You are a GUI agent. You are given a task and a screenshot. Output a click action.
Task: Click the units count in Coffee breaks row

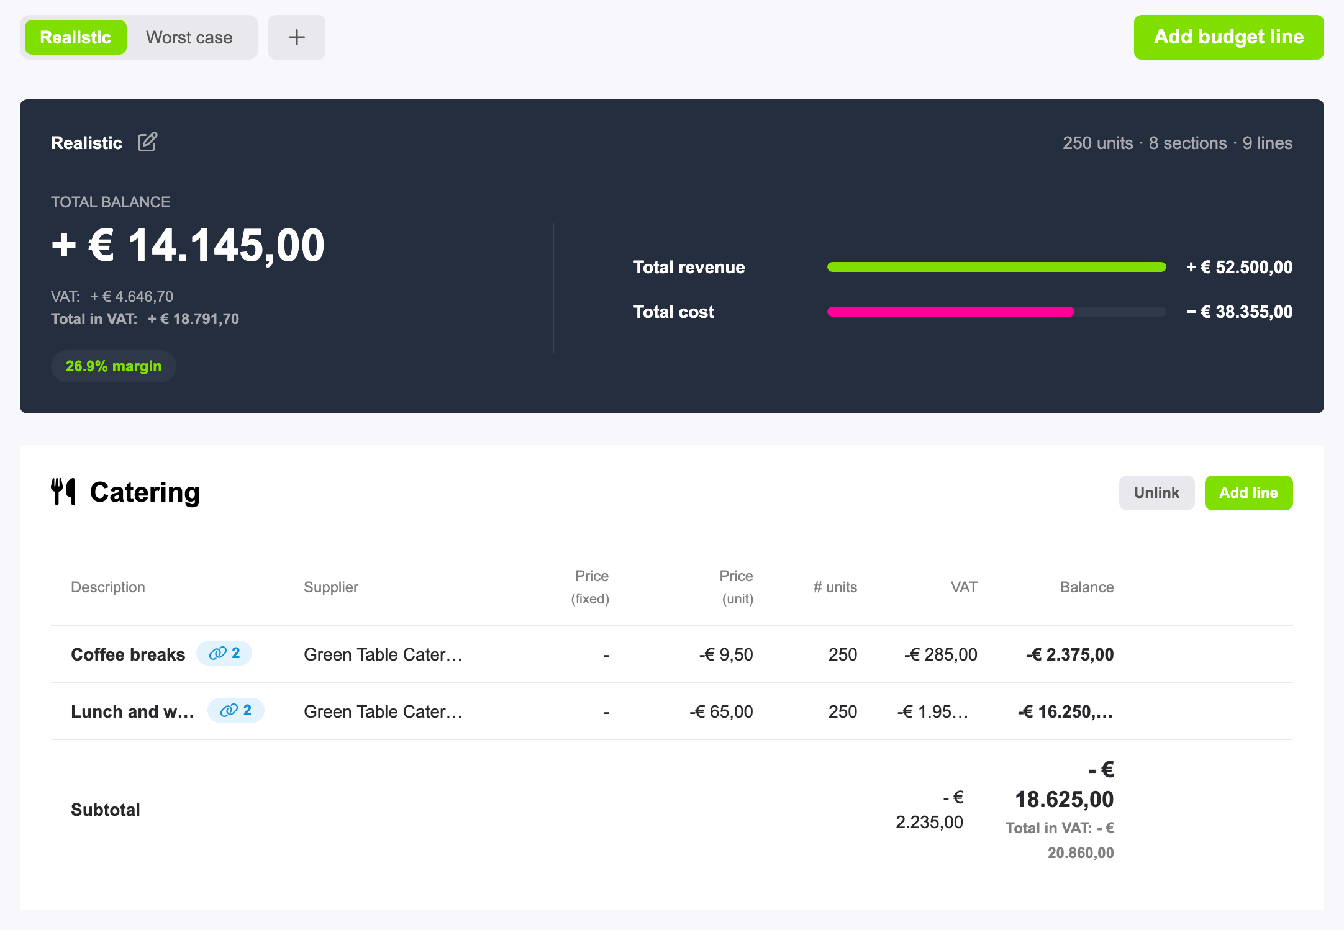click(843, 654)
